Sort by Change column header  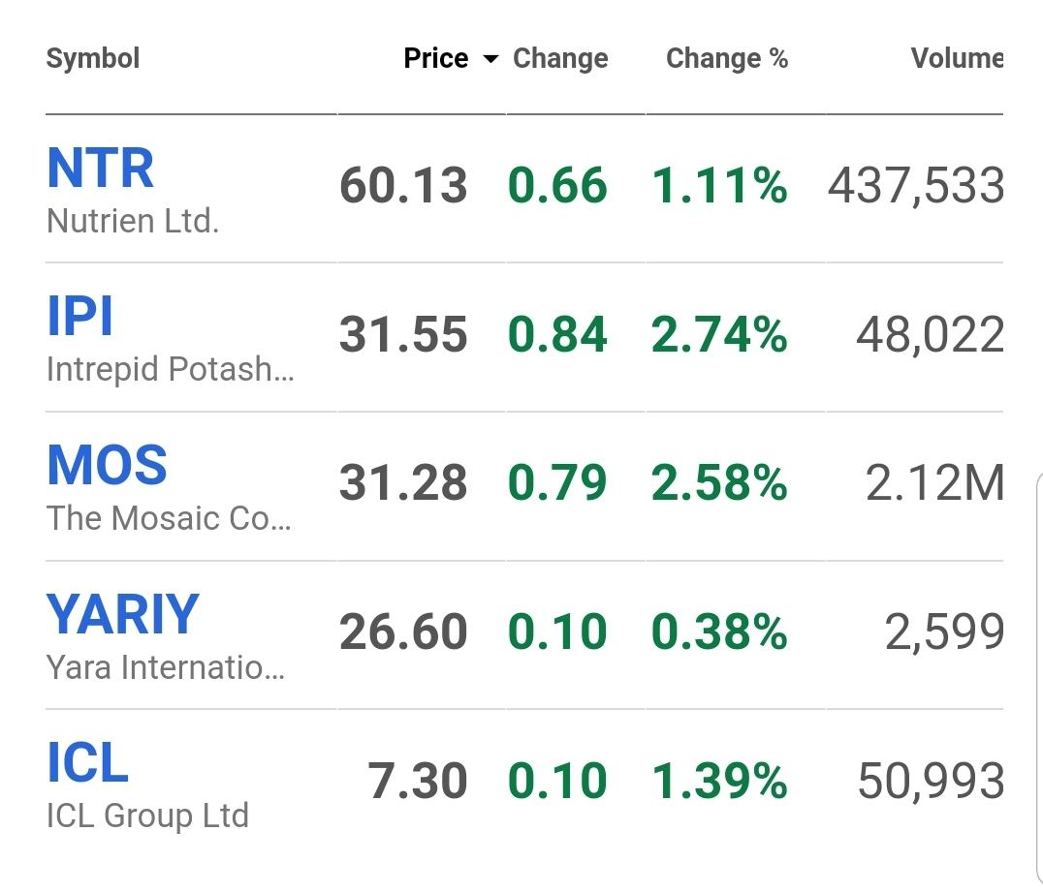tap(560, 58)
